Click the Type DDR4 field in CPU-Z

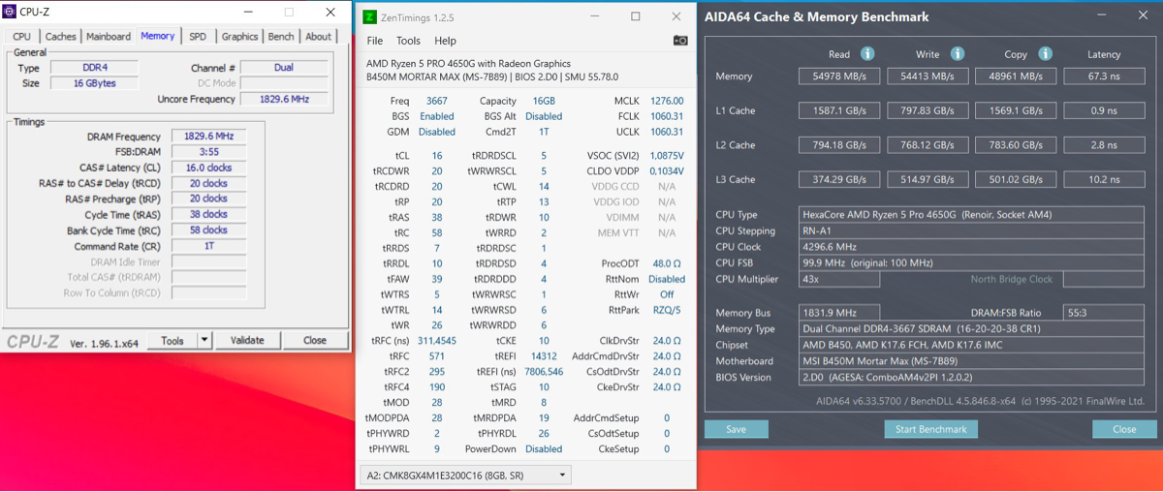[x=94, y=68]
